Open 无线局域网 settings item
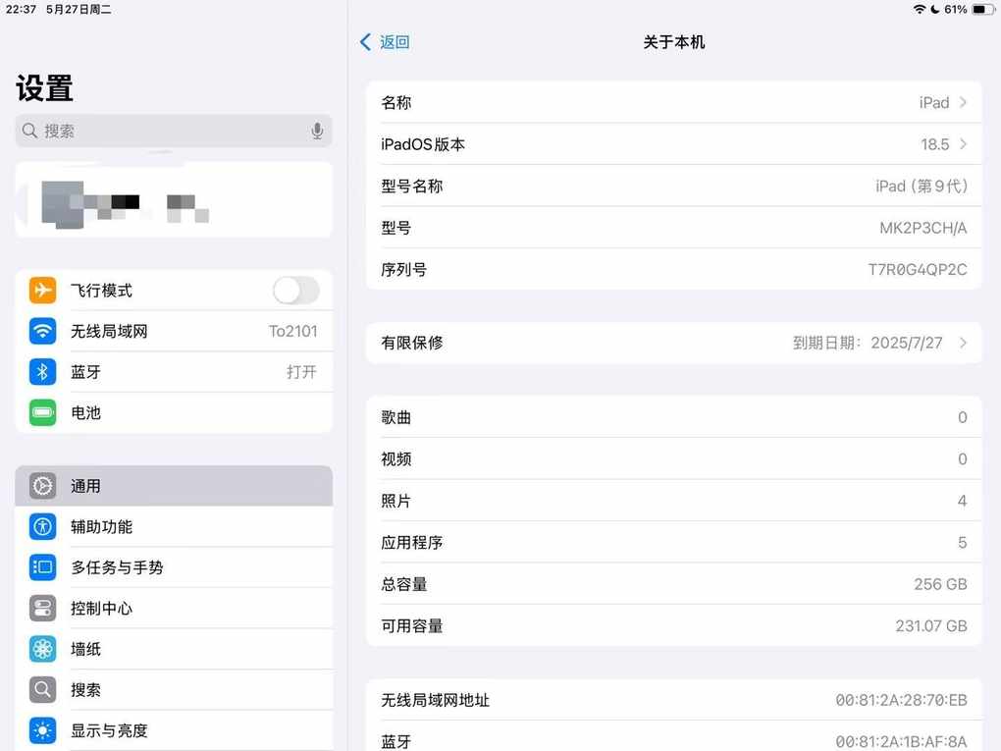 (x=174, y=331)
